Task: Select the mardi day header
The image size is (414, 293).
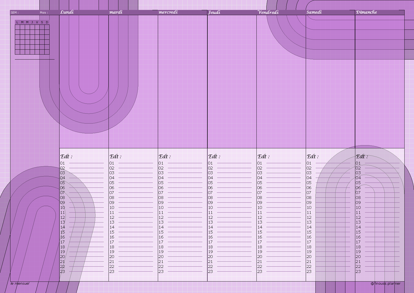Action: click(x=116, y=12)
